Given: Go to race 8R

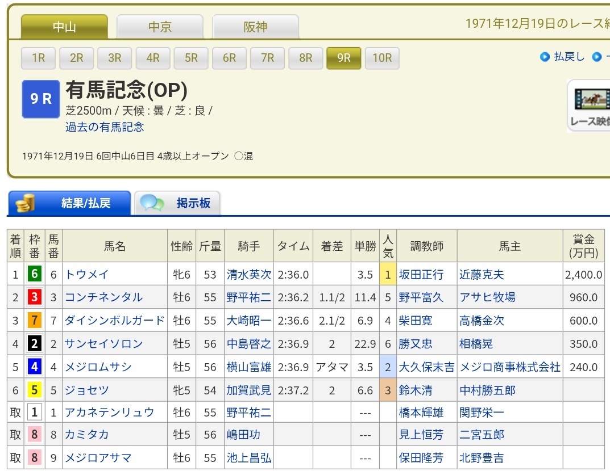Looking at the screenshot, I should 305,58.
